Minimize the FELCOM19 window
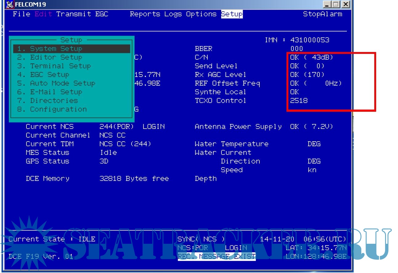 [x=327, y=4]
